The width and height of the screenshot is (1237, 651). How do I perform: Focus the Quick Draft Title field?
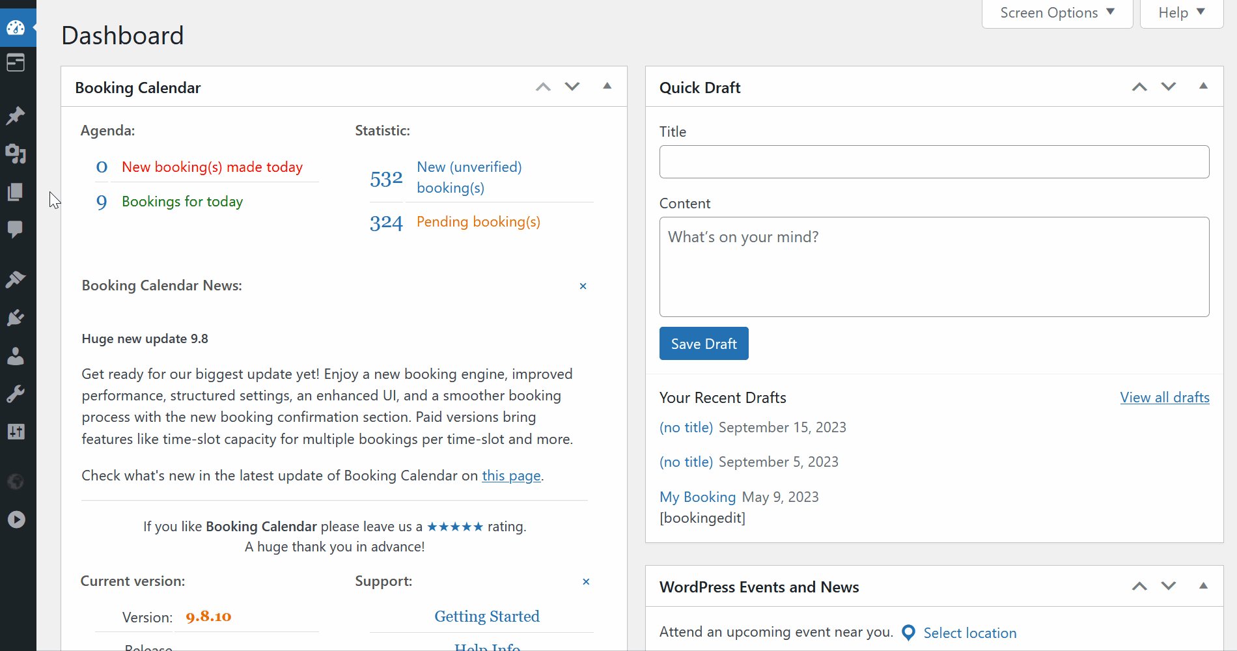(934, 162)
